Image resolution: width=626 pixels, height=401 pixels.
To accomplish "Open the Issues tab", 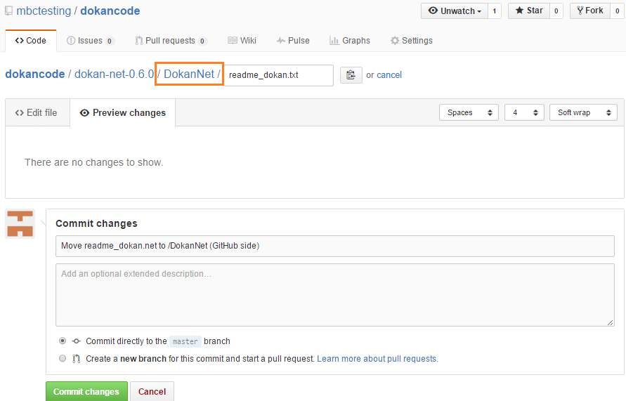I will coord(90,41).
